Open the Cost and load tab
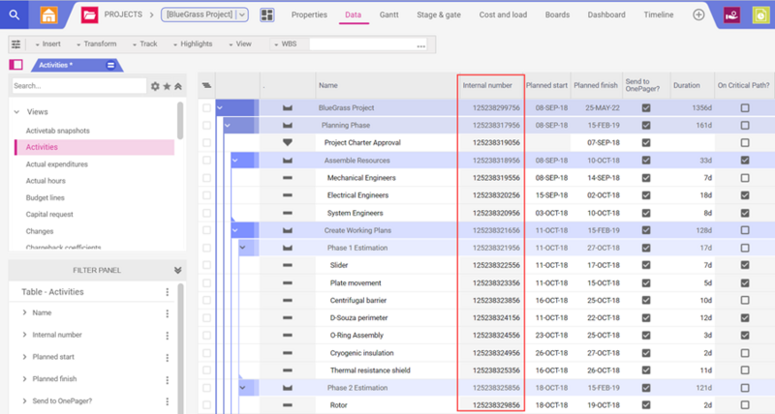Viewport: 775px width, 414px height. click(503, 15)
